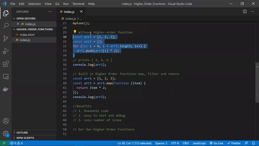The image size is (259, 146).
Task: Click line number 36 in the gutter
Action: [65, 65]
